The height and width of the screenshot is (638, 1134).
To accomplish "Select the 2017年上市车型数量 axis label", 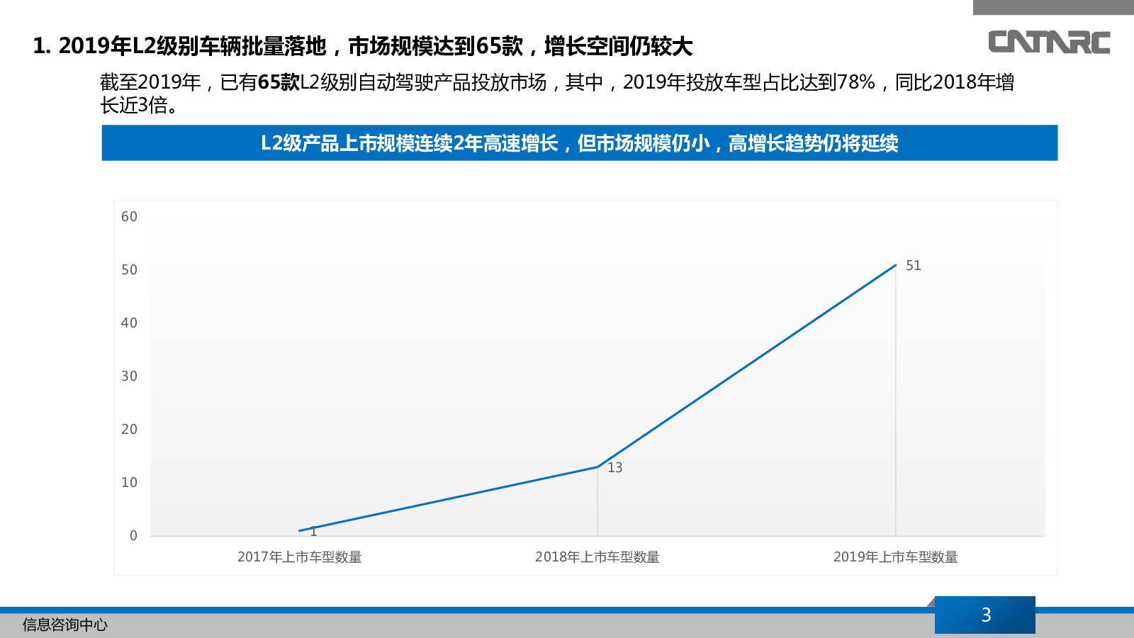I will (x=300, y=557).
